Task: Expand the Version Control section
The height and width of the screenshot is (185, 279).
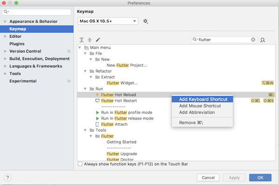Action: click(x=5, y=51)
